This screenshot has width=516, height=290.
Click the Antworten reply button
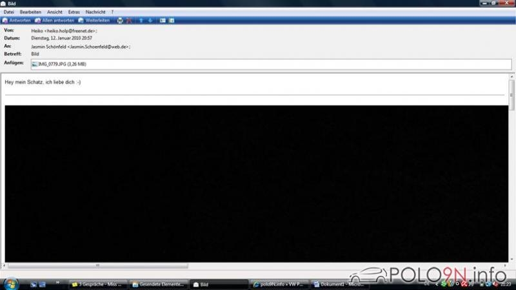click(17, 21)
